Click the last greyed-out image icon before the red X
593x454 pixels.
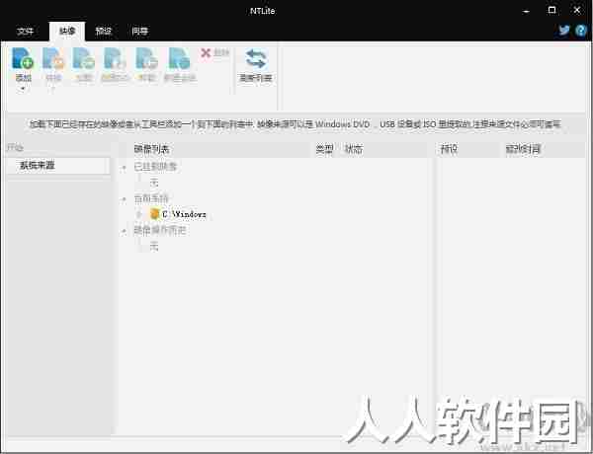point(179,58)
